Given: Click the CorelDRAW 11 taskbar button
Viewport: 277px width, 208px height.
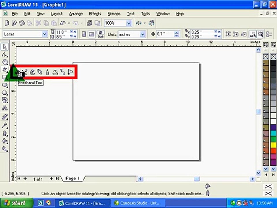Looking at the screenshot, I should coord(82,203).
